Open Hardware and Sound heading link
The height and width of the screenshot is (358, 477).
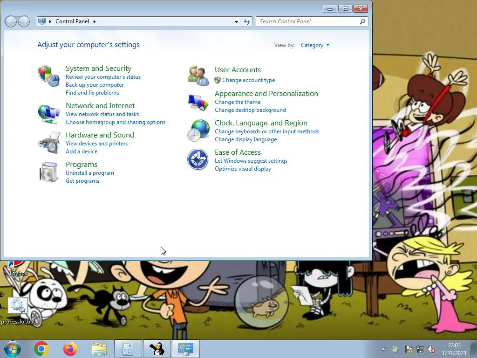100,135
